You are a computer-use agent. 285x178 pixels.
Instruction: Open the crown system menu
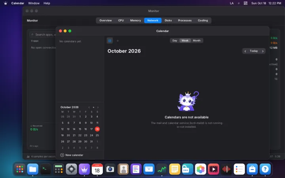pos(6,3)
